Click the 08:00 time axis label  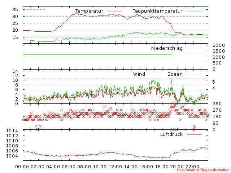pos(84,167)
